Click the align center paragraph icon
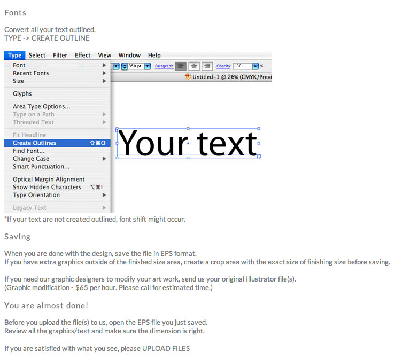The image size is (395, 359). tap(194, 66)
